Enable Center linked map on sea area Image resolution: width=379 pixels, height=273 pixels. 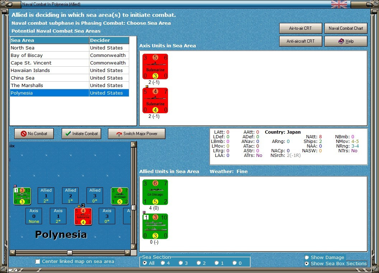pyautogui.click(x=38, y=262)
